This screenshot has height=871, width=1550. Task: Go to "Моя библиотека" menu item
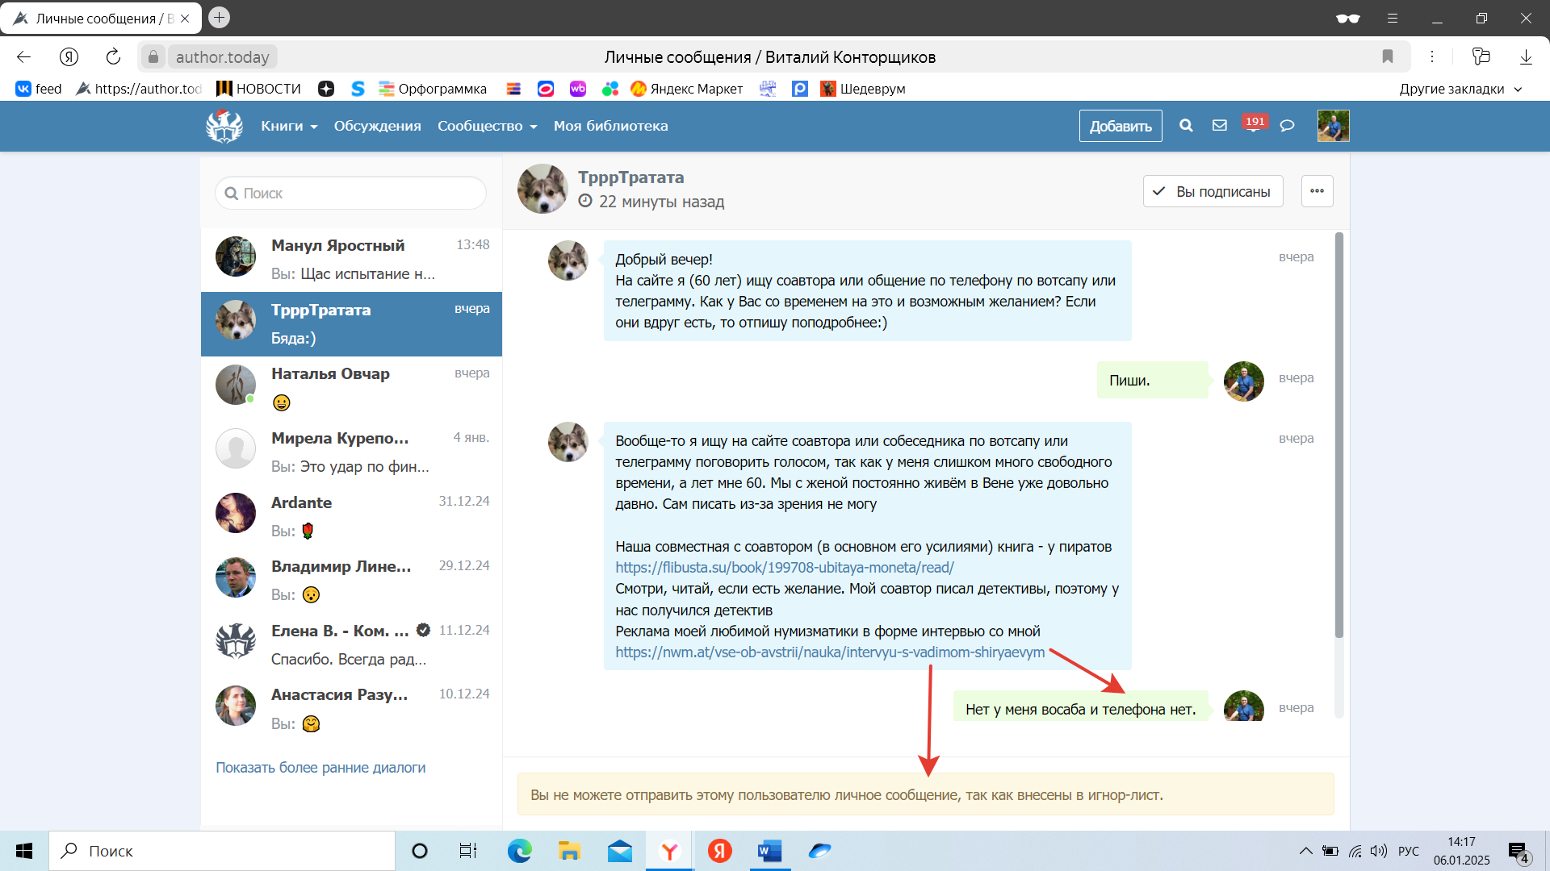[610, 126]
